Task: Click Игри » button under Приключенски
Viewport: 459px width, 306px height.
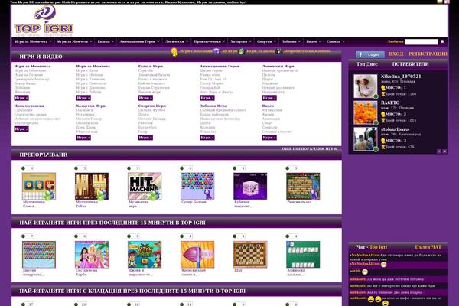Action: pos(21,129)
